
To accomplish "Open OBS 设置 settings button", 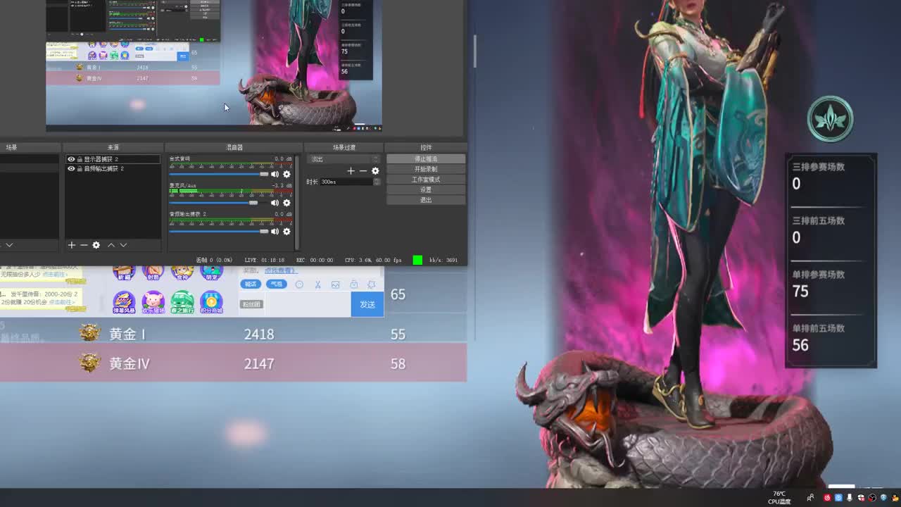I will pos(426,189).
